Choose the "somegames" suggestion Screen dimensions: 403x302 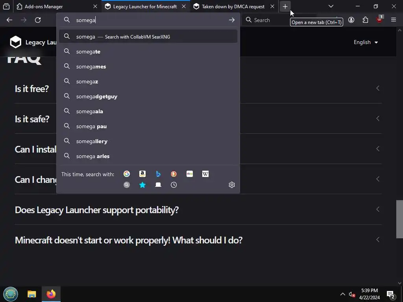(148, 66)
